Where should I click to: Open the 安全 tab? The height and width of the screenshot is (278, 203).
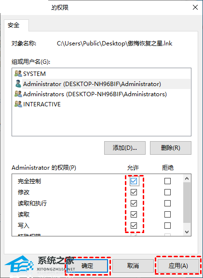coord(14,25)
